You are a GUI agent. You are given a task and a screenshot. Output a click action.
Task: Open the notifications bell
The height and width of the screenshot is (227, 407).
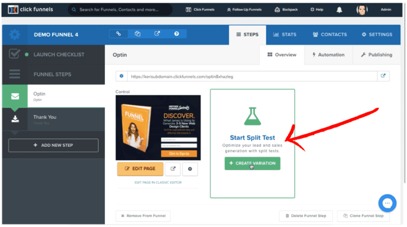point(339,10)
